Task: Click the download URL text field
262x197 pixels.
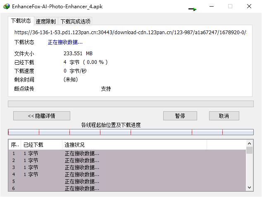Action: (x=130, y=32)
